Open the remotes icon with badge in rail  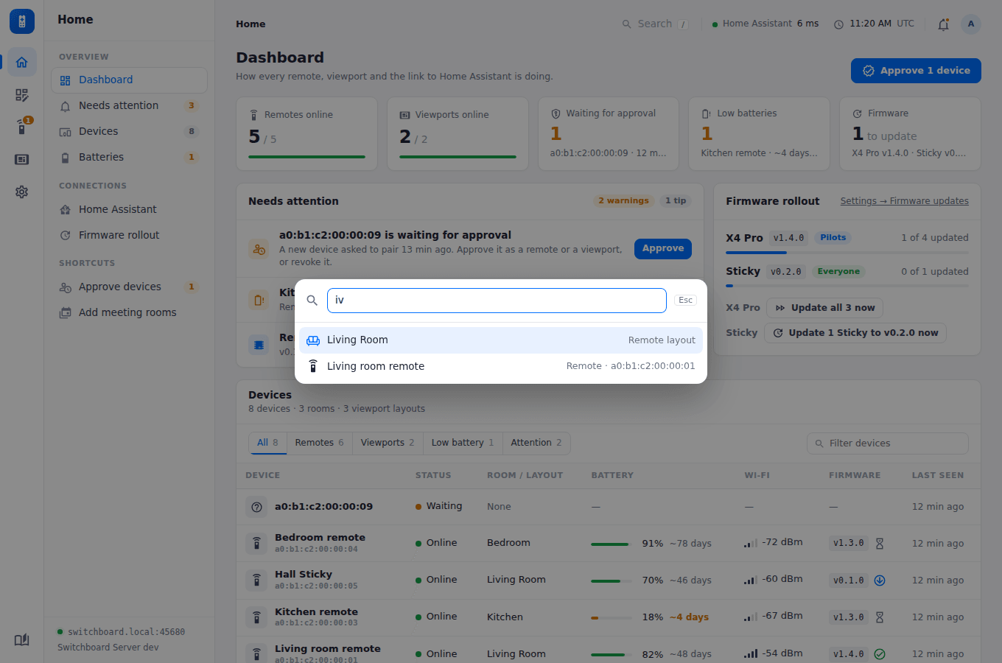(21, 127)
